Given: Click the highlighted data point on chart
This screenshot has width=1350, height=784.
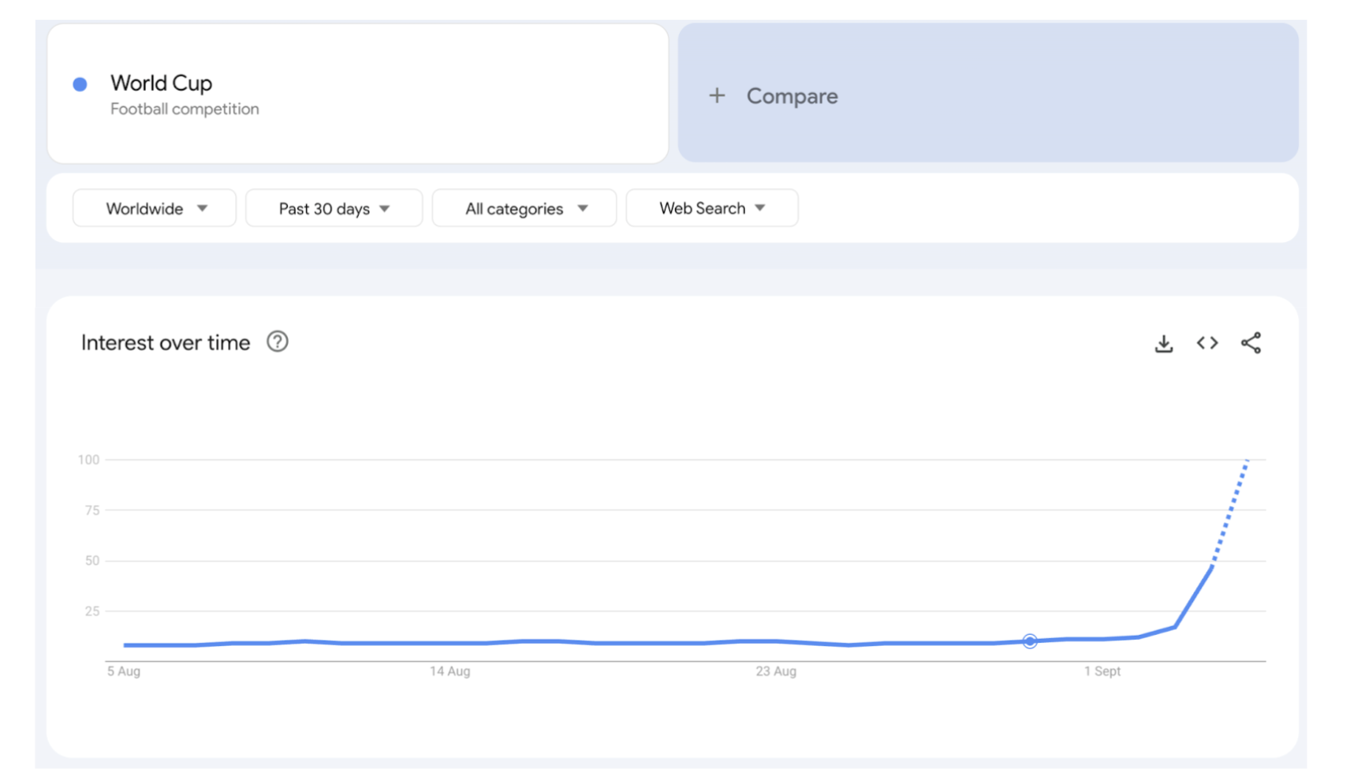Looking at the screenshot, I should [x=1030, y=641].
